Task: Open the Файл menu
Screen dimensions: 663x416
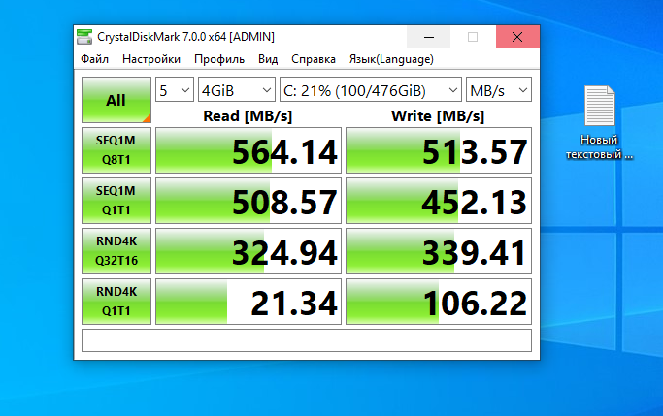Action: pos(95,59)
